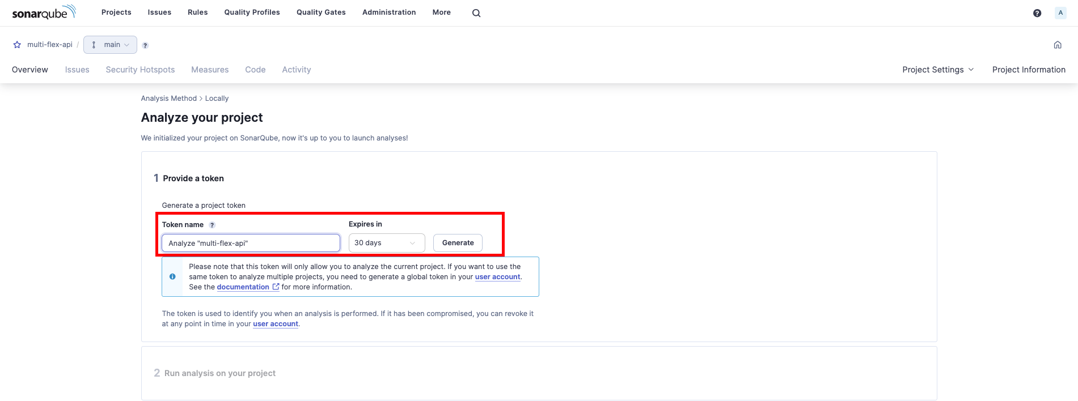This screenshot has height=401, width=1078.
Task: Click the "Run analysis on your project" step
Action: (220, 373)
